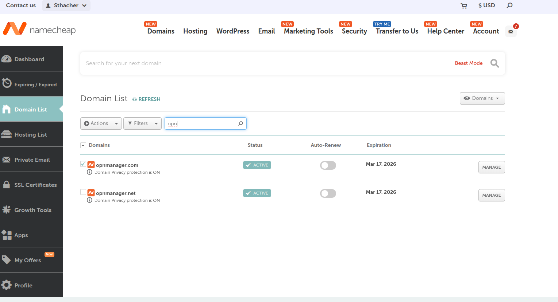Check the opnmanager.net checkbox
This screenshot has width=558, height=302.
(x=83, y=192)
